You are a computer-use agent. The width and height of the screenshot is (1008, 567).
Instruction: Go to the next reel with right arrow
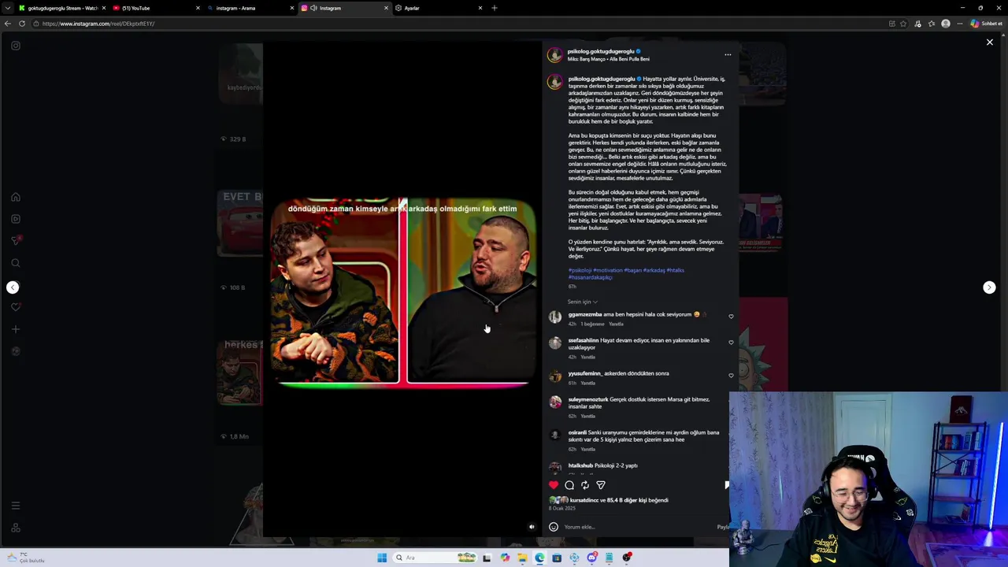click(x=989, y=287)
